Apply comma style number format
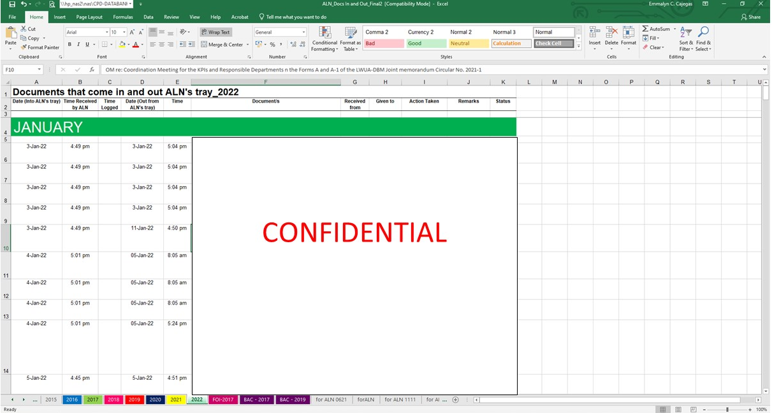Screen dimensions: 772x413 coord(281,45)
